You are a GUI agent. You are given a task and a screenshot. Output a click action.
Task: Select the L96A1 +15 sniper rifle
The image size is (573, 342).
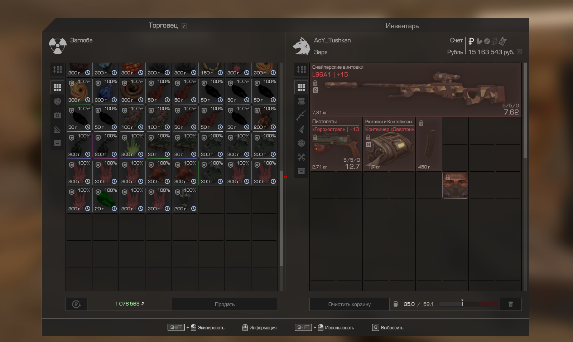pos(415,90)
